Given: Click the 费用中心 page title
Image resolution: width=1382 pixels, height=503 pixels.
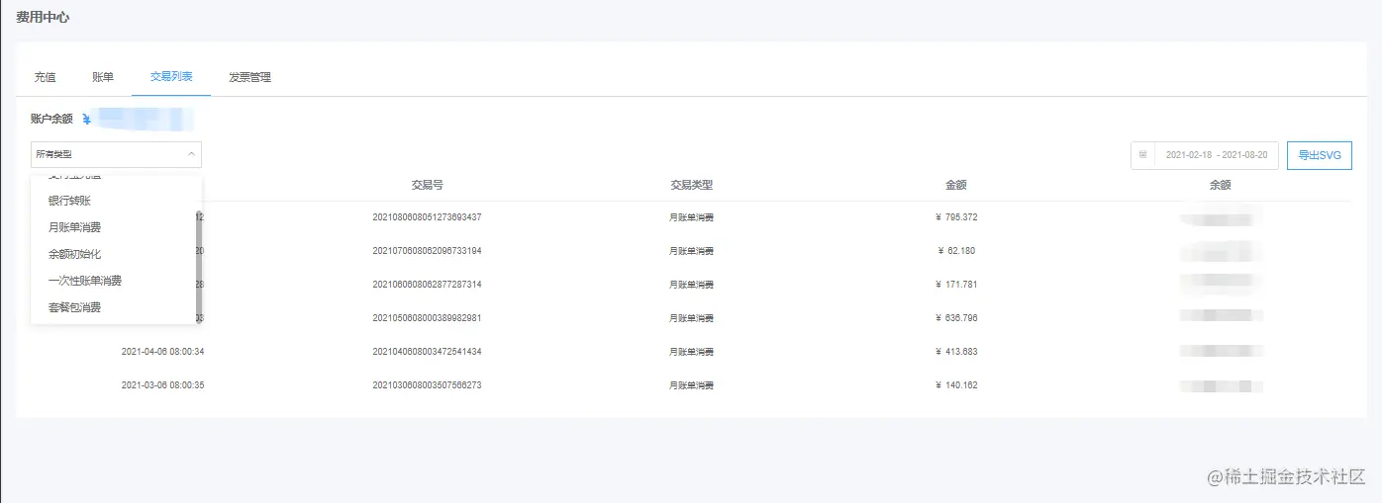Looking at the screenshot, I should [x=43, y=17].
